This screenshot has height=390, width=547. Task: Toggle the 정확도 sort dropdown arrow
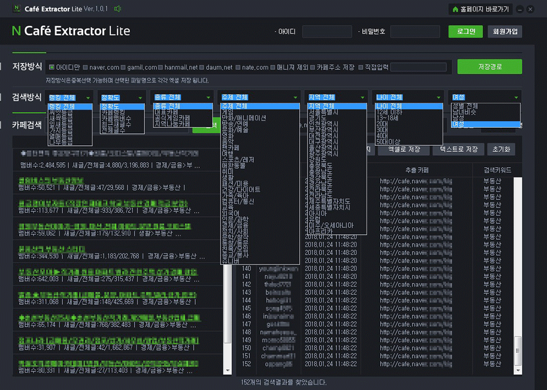click(140, 97)
